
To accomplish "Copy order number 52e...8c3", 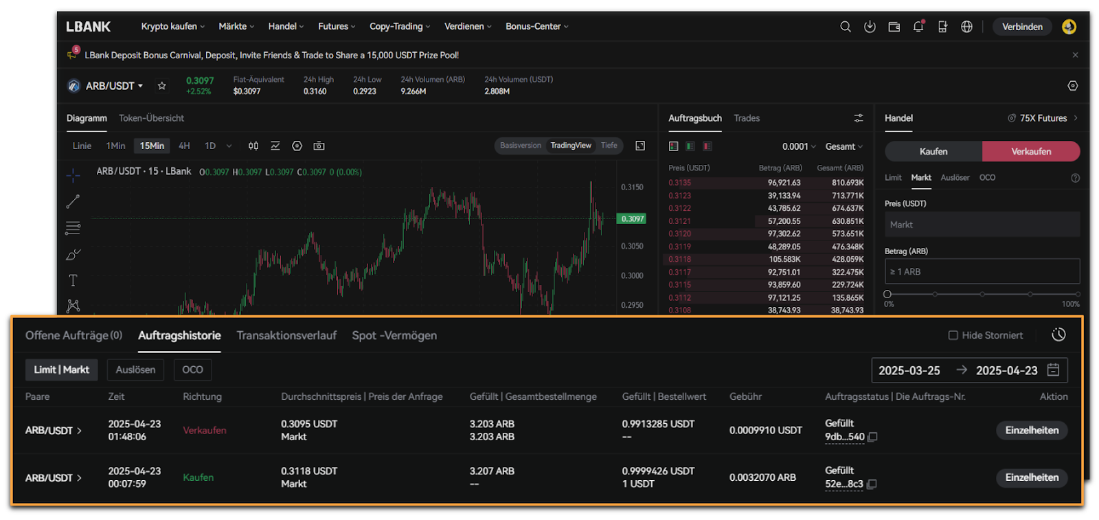I will pos(872,484).
